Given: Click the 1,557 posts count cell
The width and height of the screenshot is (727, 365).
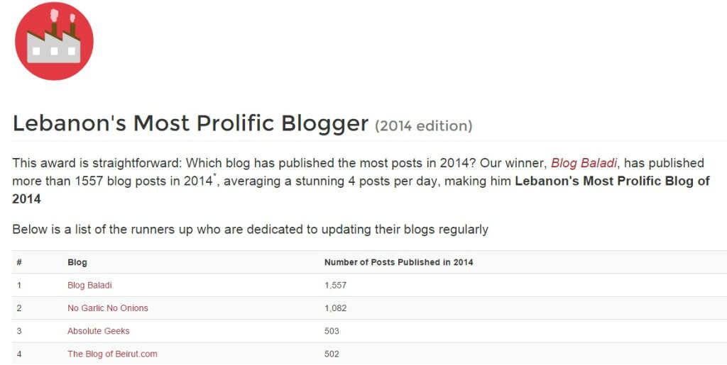Looking at the screenshot, I should coord(335,285).
